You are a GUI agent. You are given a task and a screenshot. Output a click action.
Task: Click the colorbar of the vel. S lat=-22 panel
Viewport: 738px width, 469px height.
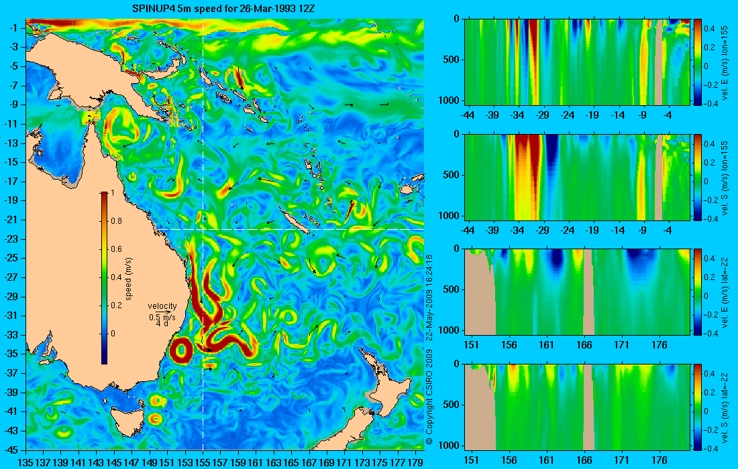(x=697, y=407)
